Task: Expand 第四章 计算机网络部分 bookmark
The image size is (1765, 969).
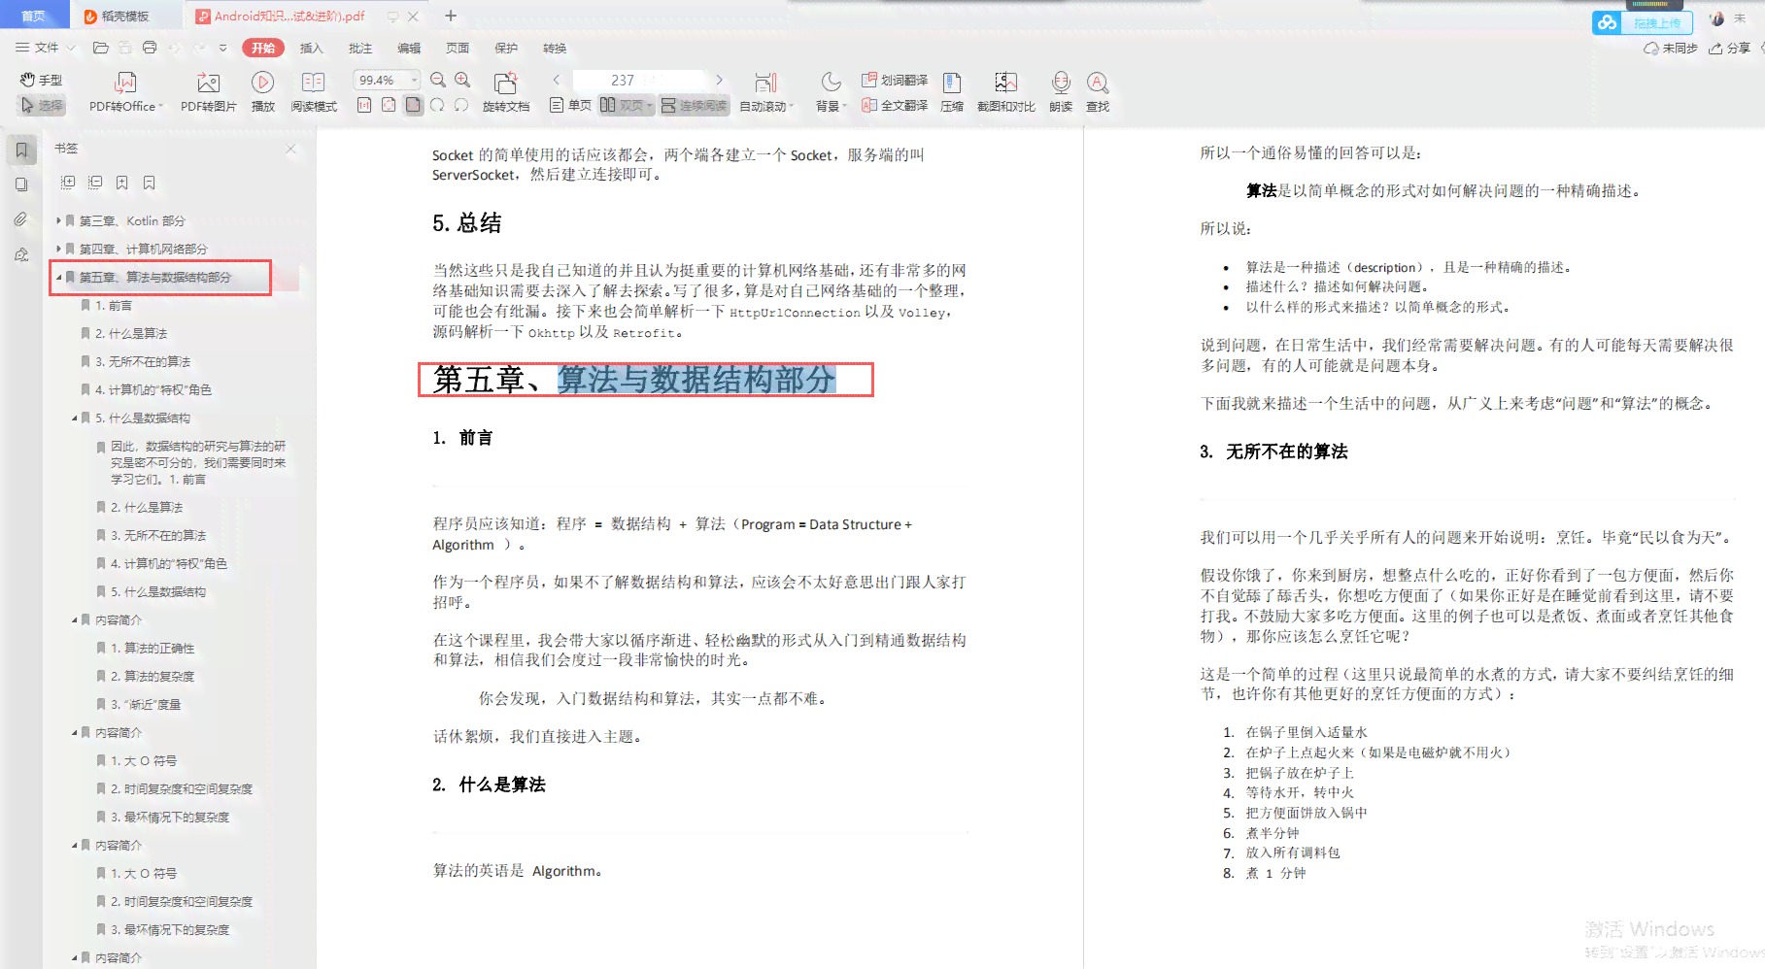Action: 58,249
